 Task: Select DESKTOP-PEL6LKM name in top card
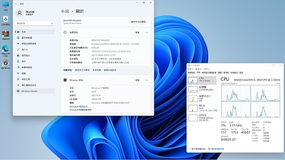tap(72, 21)
